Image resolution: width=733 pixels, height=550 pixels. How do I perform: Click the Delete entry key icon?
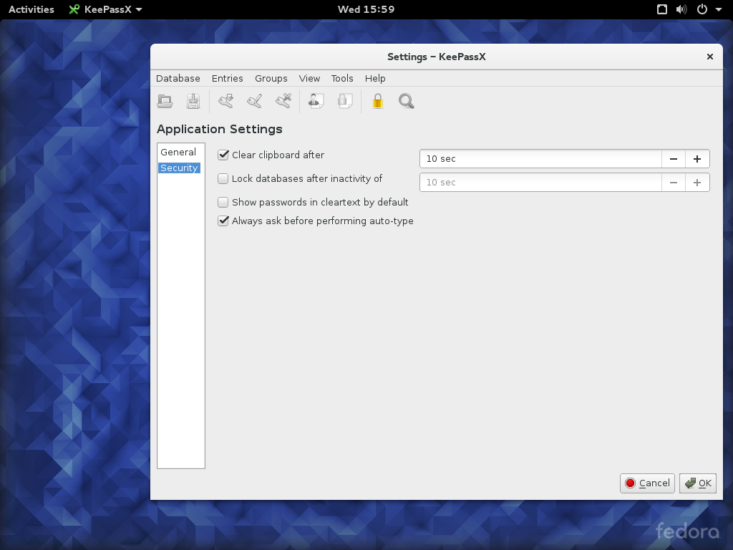pos(283,101)
